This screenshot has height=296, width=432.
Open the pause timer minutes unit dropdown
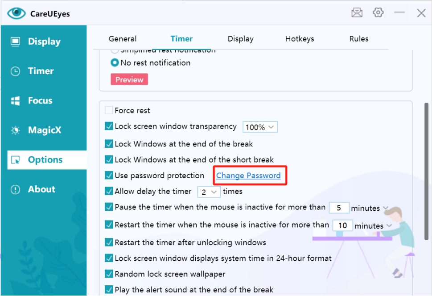point(386,208)
